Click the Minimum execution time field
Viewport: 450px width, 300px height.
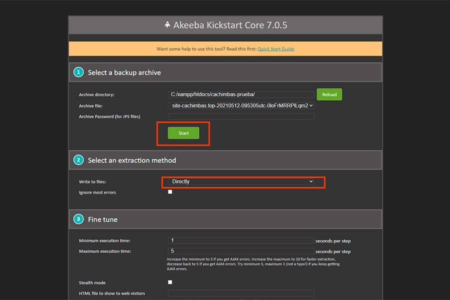pyautogui.click(x=241, y=240)
